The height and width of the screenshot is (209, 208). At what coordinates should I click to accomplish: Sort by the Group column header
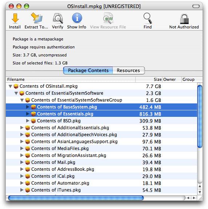[192, 79]
